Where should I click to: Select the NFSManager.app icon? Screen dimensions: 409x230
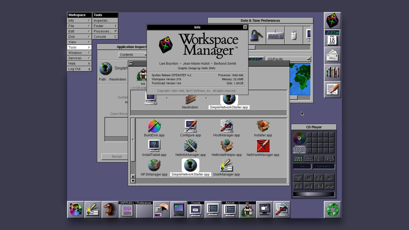click(x=154, y=165)
